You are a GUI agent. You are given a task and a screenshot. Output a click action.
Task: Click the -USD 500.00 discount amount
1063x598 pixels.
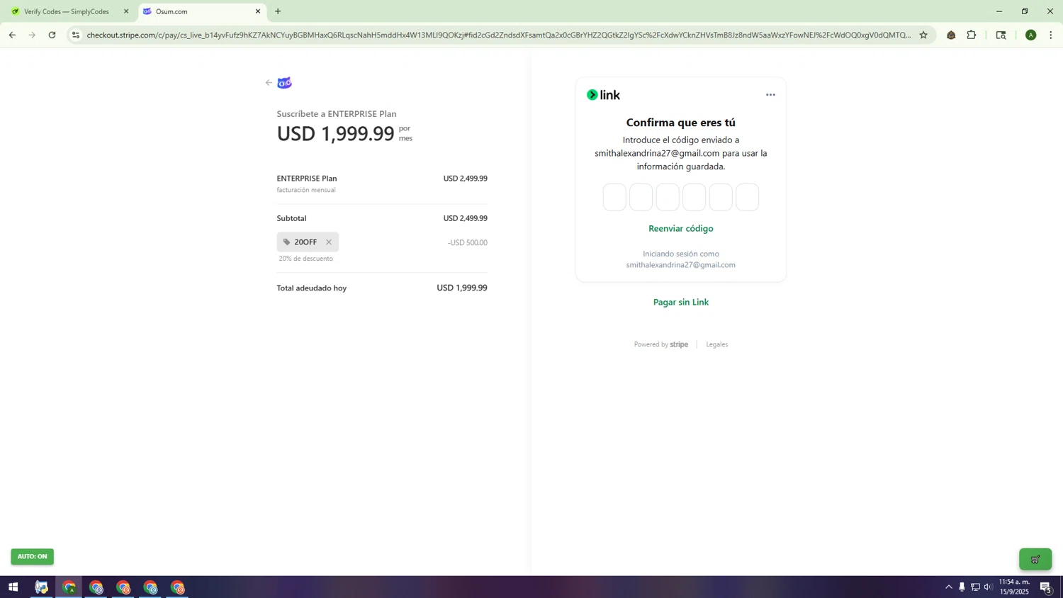pos(467,243)
